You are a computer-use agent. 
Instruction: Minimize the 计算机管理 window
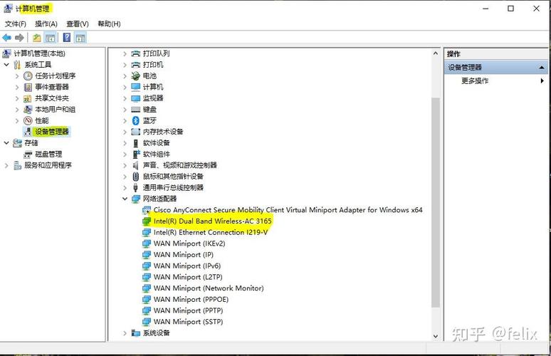486,9
